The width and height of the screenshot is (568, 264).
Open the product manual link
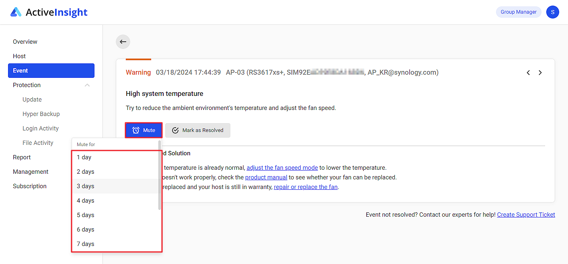266,177
